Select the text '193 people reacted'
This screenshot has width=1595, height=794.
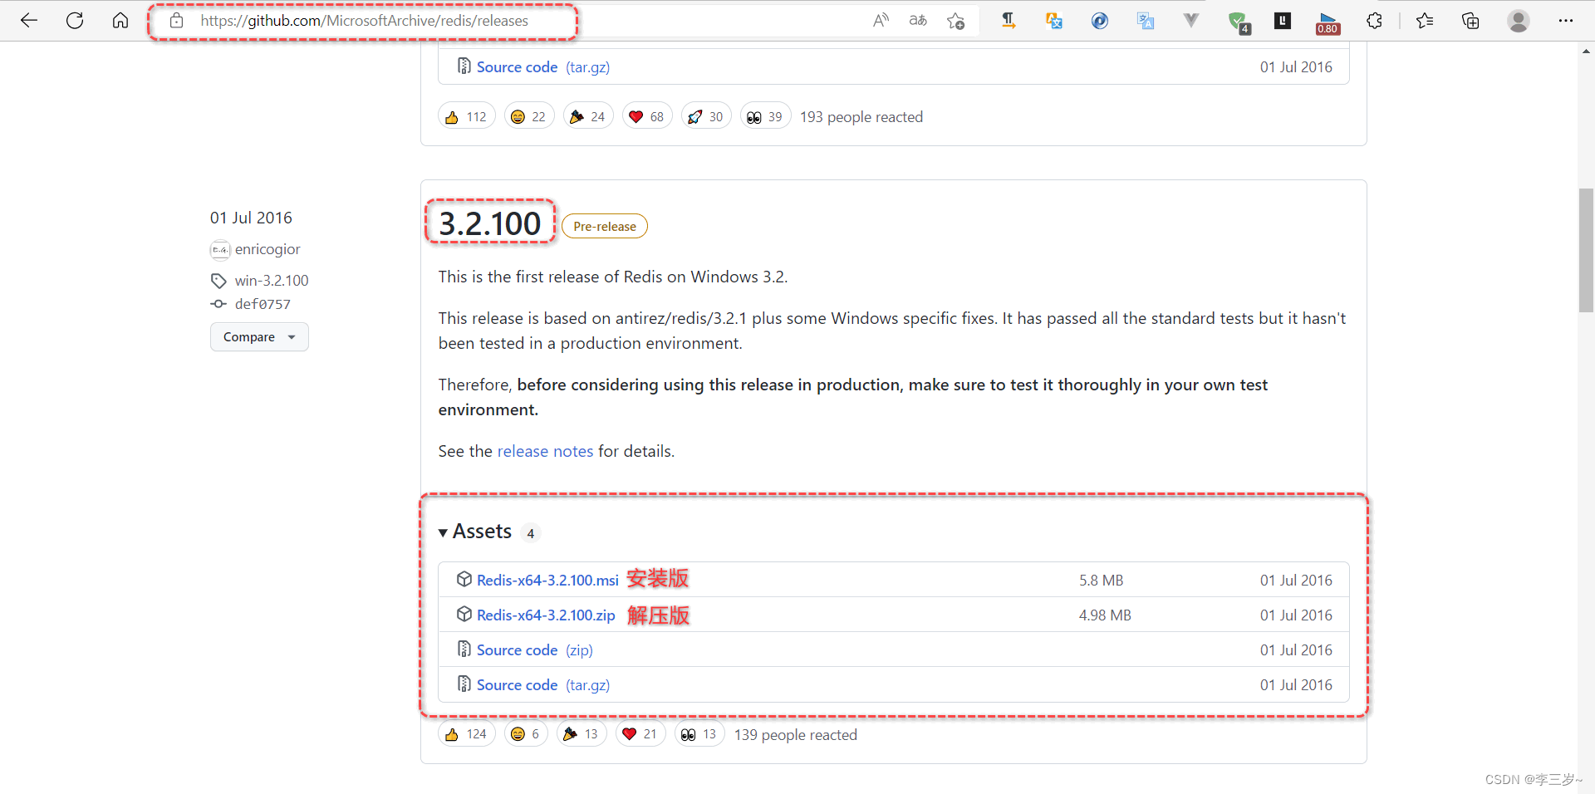[861, 117]
